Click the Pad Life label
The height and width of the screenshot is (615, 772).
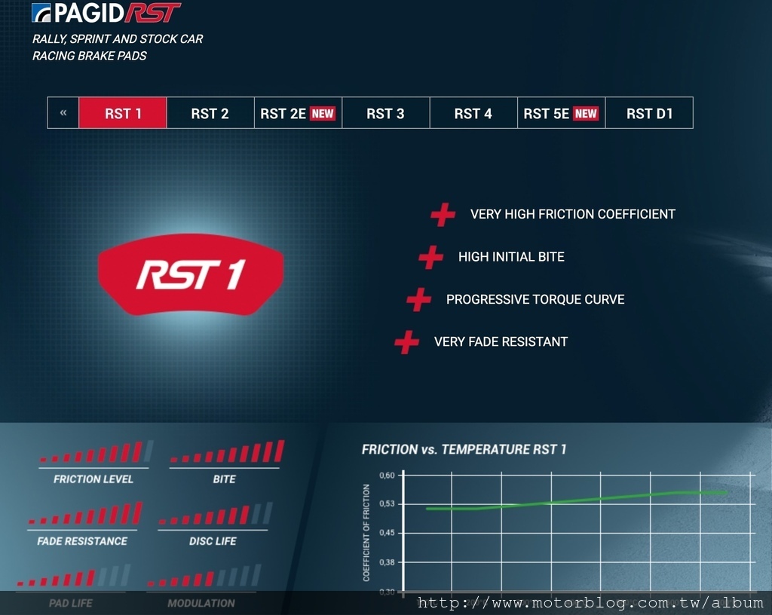click(70, 603)
